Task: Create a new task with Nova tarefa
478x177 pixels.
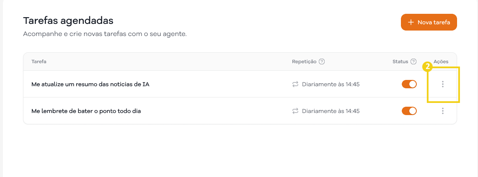Action: point(429,22)
